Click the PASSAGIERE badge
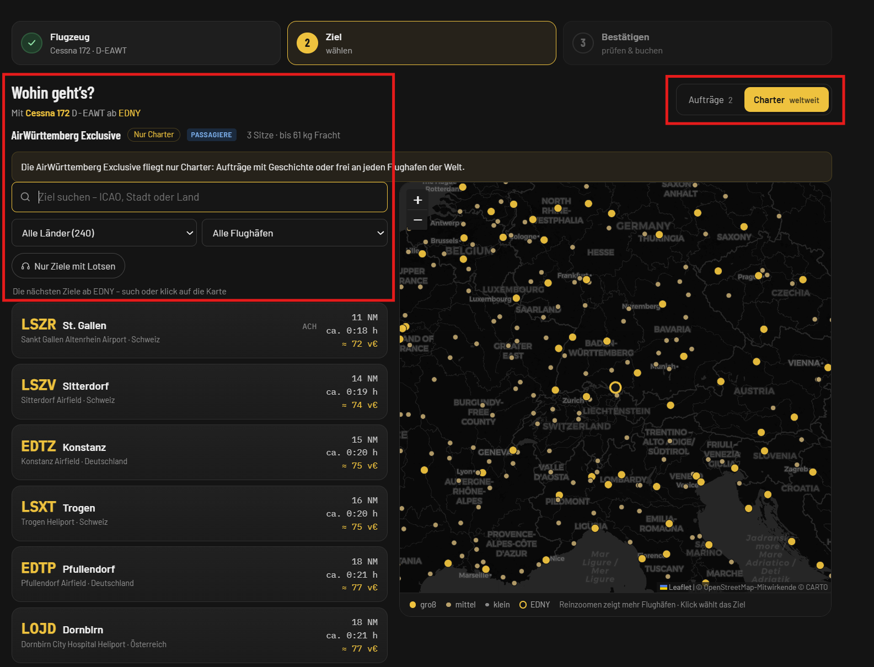The height and width of the screenshot is (667, 874). [212, 135]
